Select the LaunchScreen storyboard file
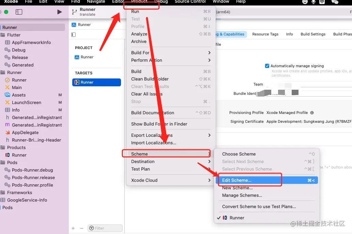Viewport: 352px width, 234px height. click(x=27, y=102)
